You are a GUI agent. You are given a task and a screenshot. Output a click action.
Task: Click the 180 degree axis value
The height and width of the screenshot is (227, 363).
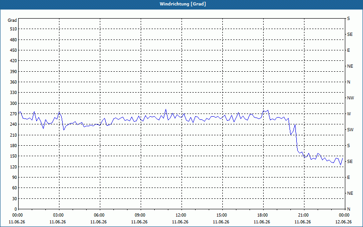coord(14,146)
